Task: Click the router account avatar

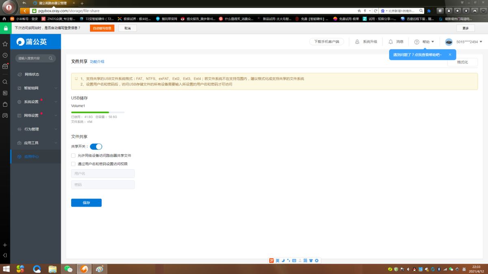Action: (449, 42)
